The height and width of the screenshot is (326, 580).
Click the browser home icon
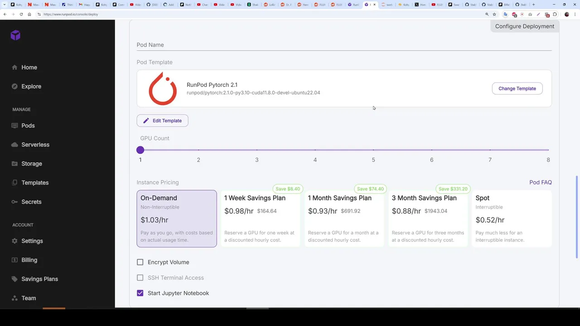[29, 14]
